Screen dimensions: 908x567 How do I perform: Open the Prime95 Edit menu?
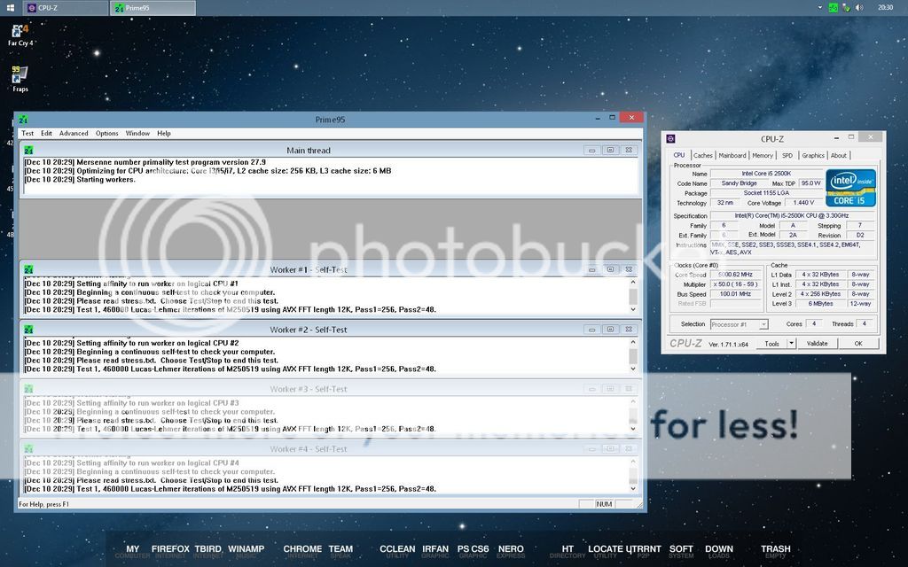pyautogui.click(x=46, y=133)
